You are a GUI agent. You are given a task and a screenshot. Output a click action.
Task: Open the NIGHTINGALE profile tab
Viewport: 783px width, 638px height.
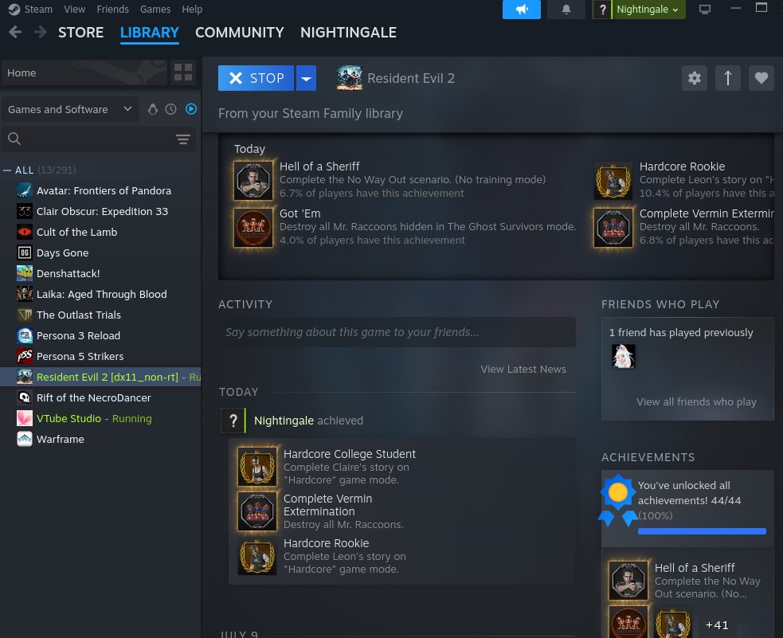point(348,33)
